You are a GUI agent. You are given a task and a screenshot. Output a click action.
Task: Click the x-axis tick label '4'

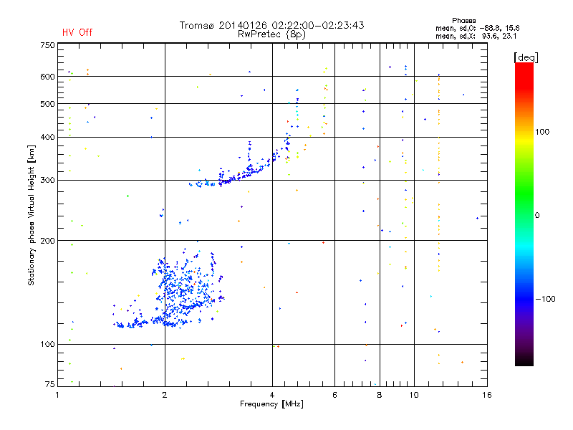click(x=272, y=395)
